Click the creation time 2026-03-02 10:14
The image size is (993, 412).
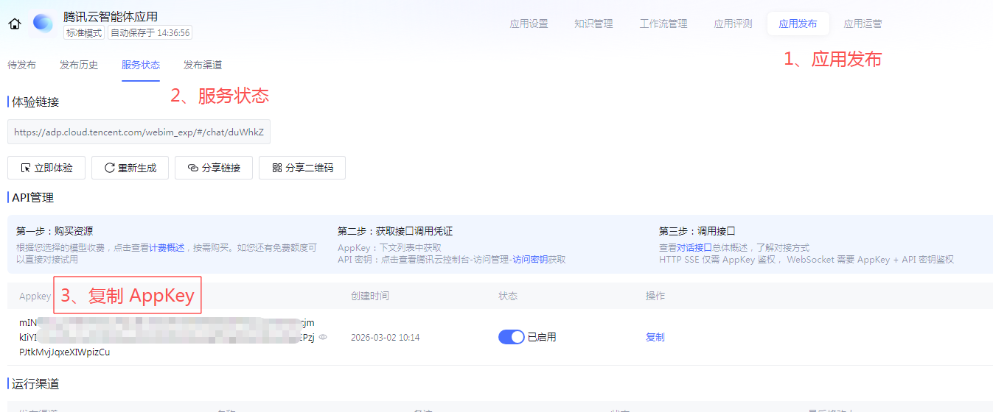[x=386, y=338]
